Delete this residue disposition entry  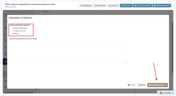point(131,85)
